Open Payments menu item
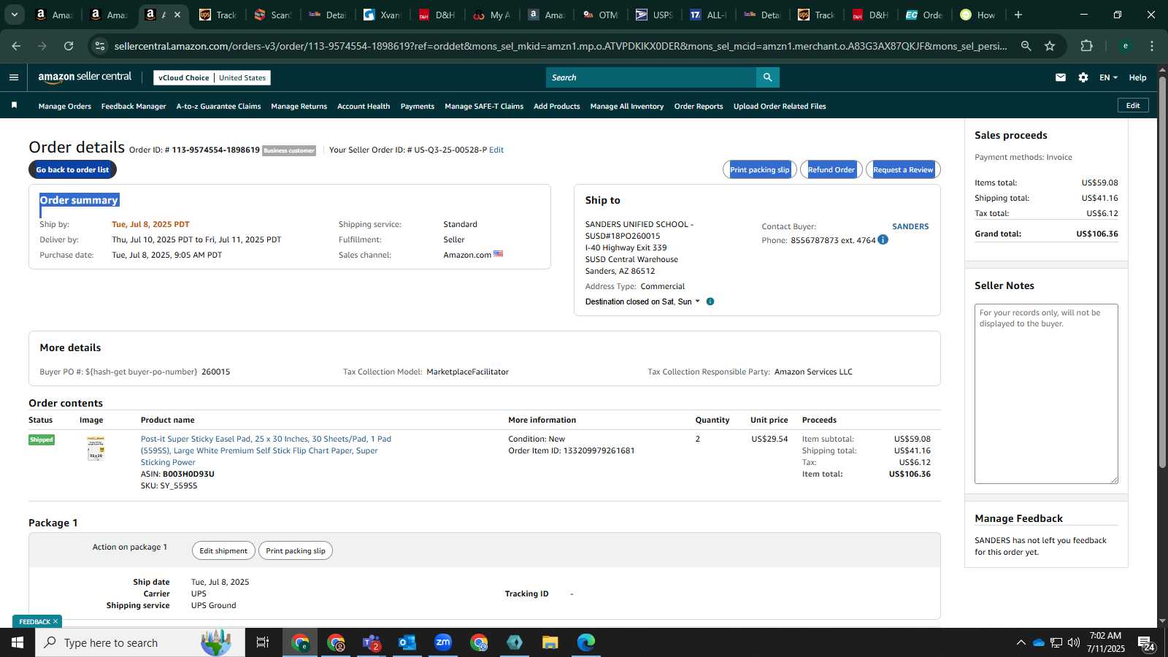 coord(418,107)
